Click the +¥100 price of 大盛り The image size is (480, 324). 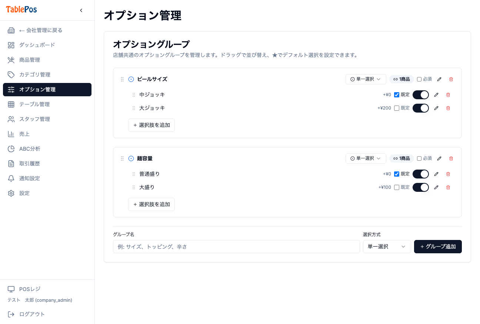385,187
